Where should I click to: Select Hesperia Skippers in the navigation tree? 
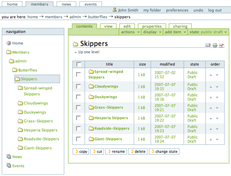(38, 130)
